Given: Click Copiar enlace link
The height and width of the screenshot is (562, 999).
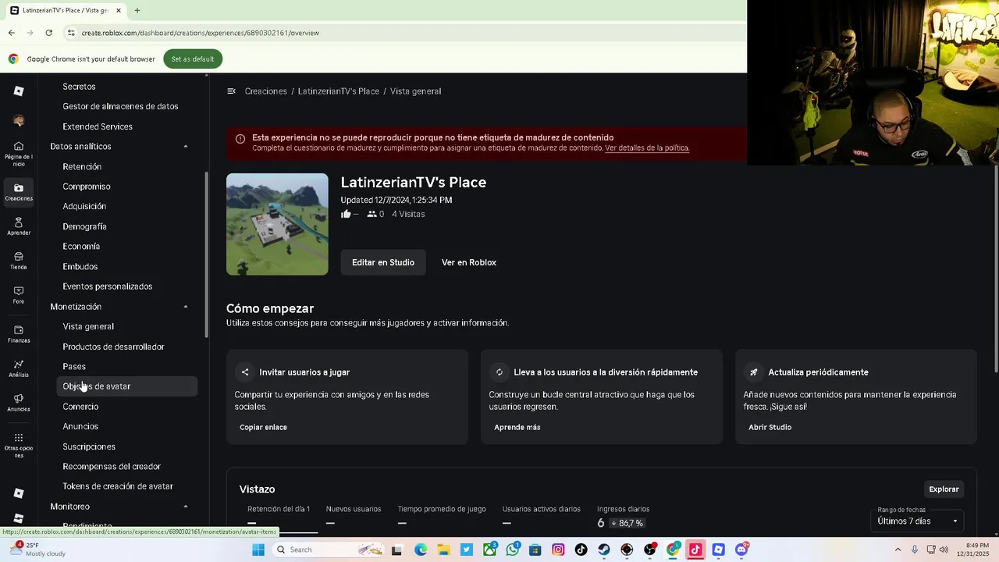Looking at the screenshot, I should point(263,427).
